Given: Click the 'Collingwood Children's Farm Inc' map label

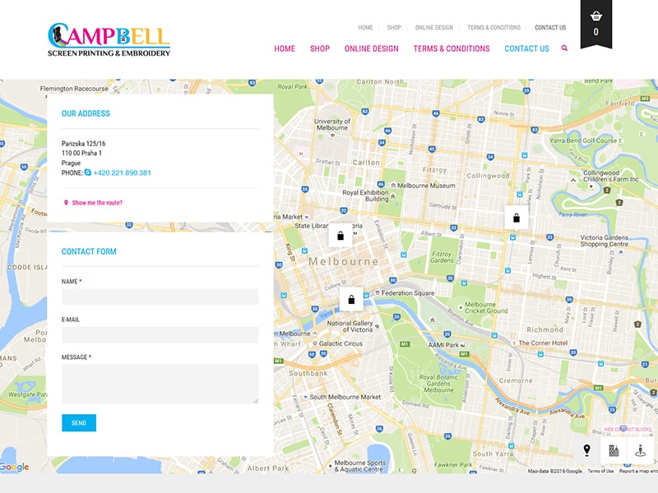Looking at the screenshot, I should tap(610, 176).
